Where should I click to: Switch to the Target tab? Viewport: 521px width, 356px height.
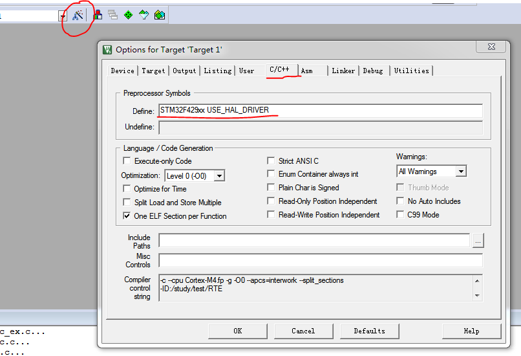(x=153, y=71)
